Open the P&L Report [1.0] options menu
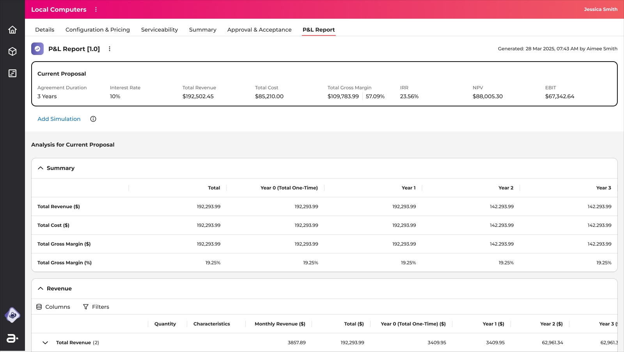624x352 pixels. tap(110, 49)
